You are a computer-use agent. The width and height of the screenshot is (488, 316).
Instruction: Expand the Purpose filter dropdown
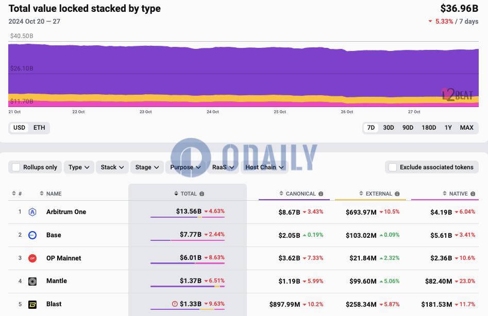pyautogui.click(x=186, y=167)
